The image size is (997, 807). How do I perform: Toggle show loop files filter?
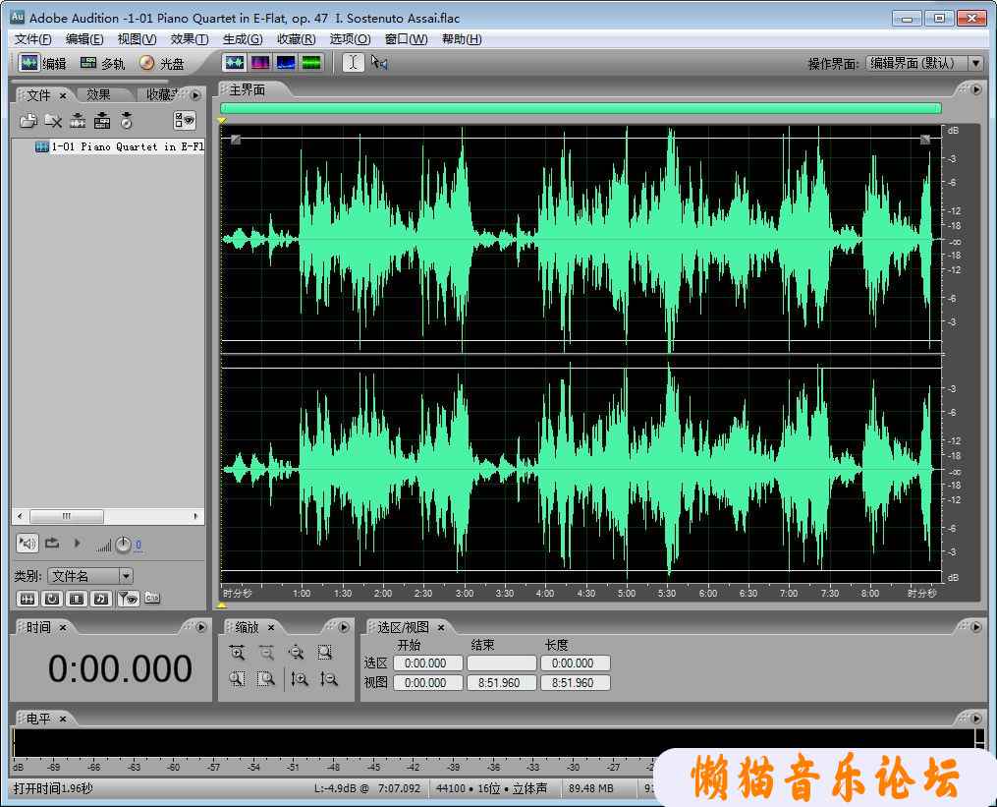pyautogui.click(x=52, y=599)
